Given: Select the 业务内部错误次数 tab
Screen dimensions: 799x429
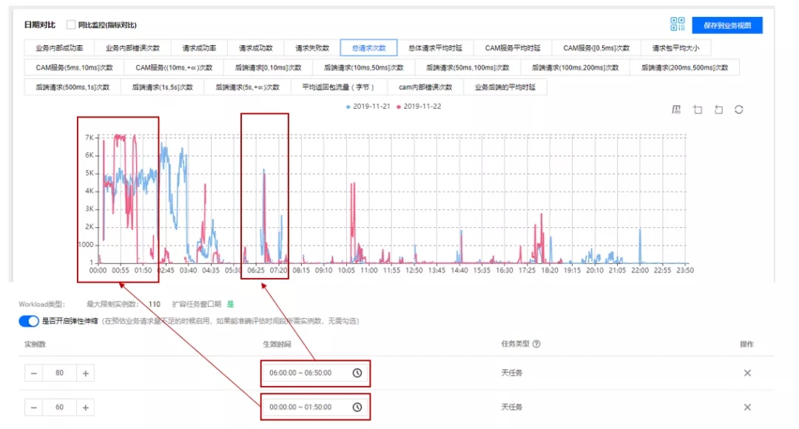Looking at the screenshot, I should click(x=132, y=48).
